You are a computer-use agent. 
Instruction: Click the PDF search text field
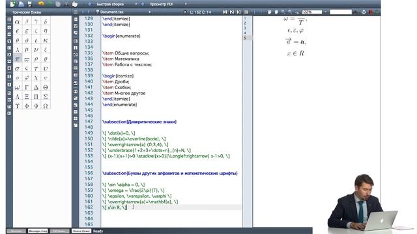coord(341,12)
